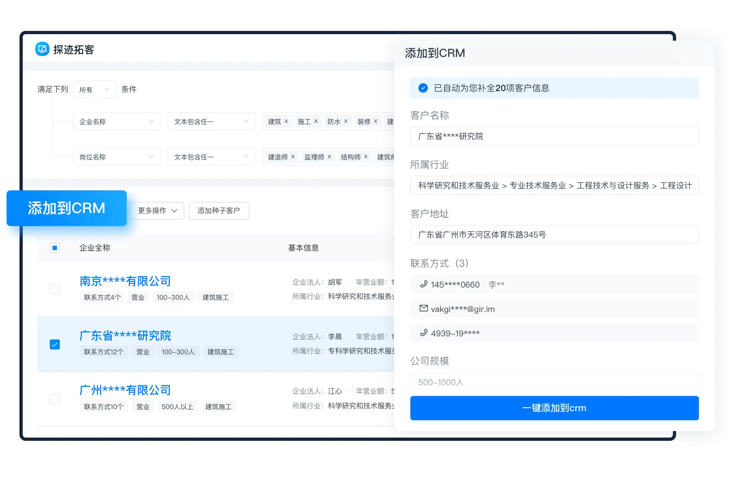The height and width of the screenshot is (488, 733).
Task: Delete the 装修 tag via its X
Action: tap(375, 121)
